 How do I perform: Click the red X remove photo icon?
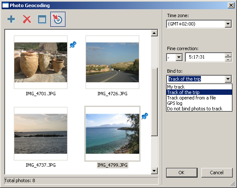pyautogui.click(x=27, y=19)
